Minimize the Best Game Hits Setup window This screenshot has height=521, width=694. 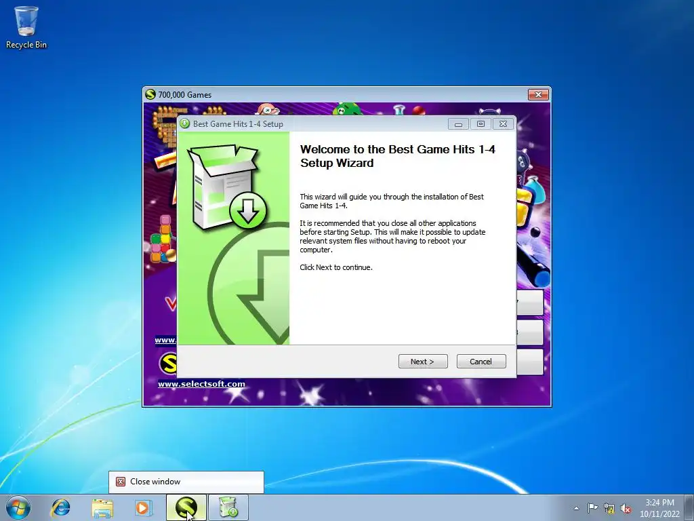[459, 124]
